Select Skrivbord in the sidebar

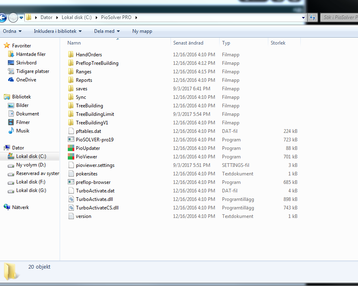click(x=26, y=62)
